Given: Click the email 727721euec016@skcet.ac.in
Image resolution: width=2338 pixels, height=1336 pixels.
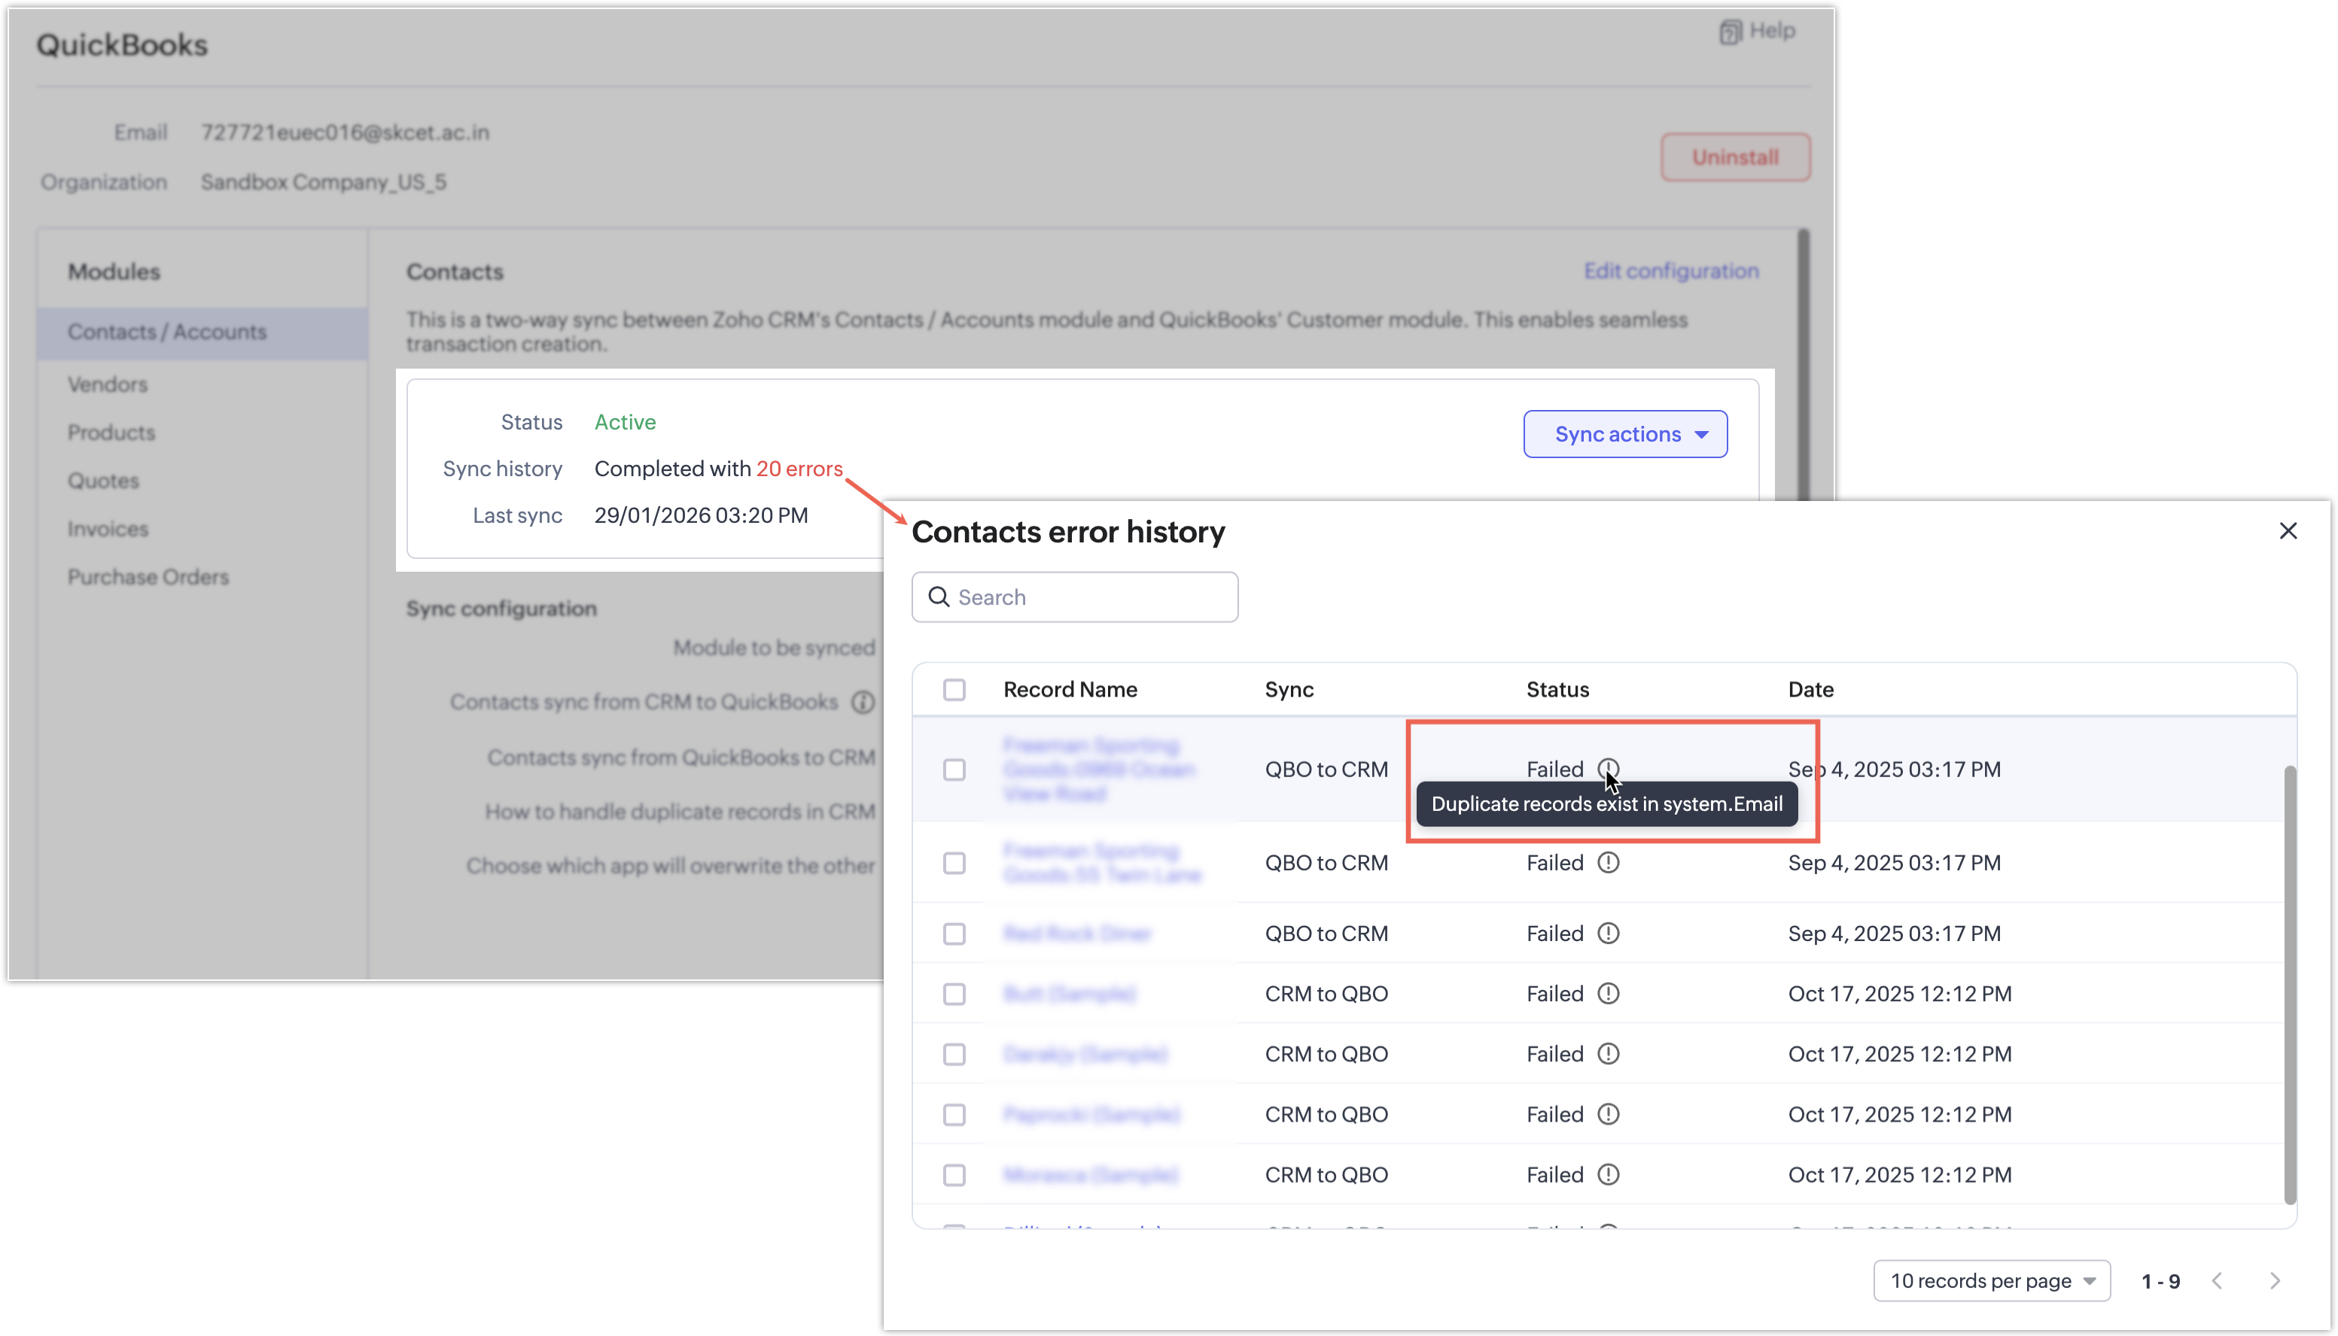Looking at the screenshot, I should (346, 132).
